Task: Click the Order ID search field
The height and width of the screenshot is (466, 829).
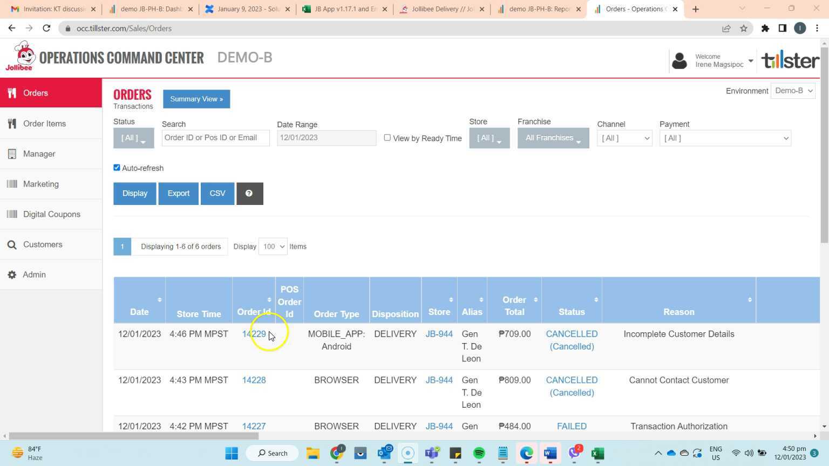Action: point(215,138)
